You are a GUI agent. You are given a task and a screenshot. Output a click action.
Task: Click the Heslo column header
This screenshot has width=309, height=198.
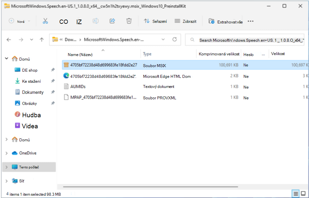point(248,55)
